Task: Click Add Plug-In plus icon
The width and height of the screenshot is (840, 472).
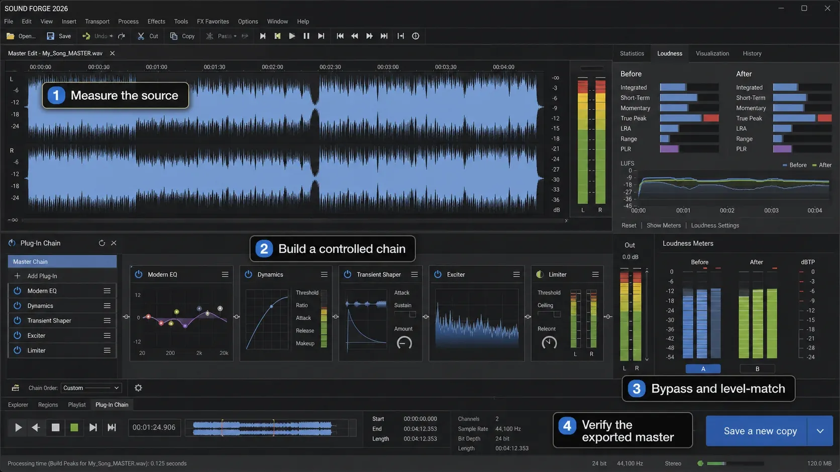Action: click(x=17, y=276)
